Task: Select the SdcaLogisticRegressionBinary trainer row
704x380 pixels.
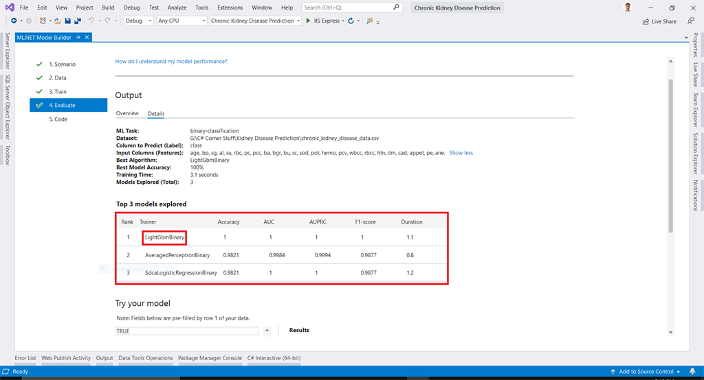Action: pyautogui.click(x=281, y=272)
